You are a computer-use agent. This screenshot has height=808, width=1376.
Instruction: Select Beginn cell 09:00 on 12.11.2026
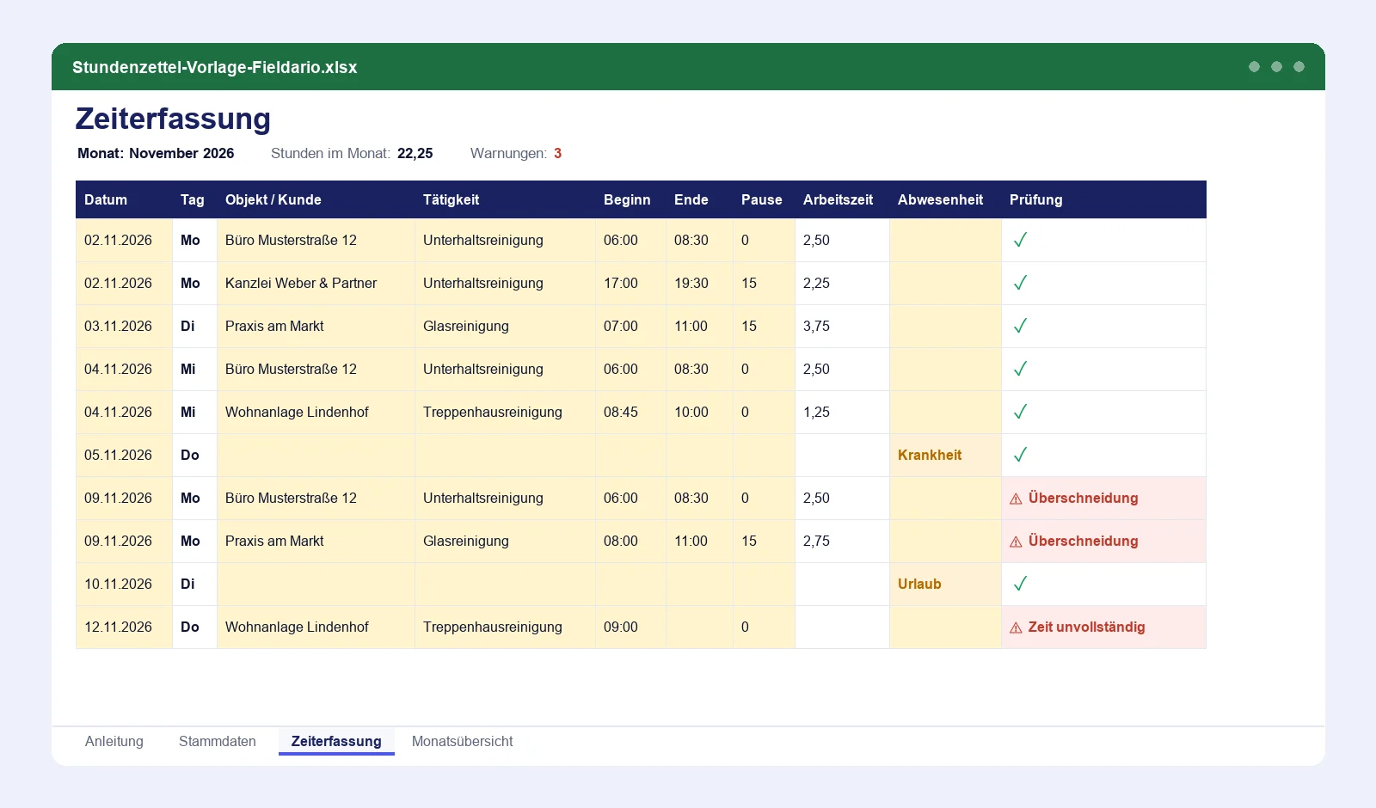(630, 627)
